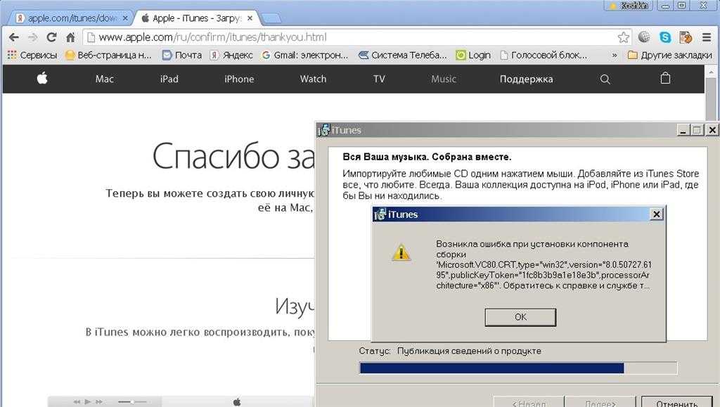
Task: Click the extension icon next to Skype
Action: tap(686, 37)
